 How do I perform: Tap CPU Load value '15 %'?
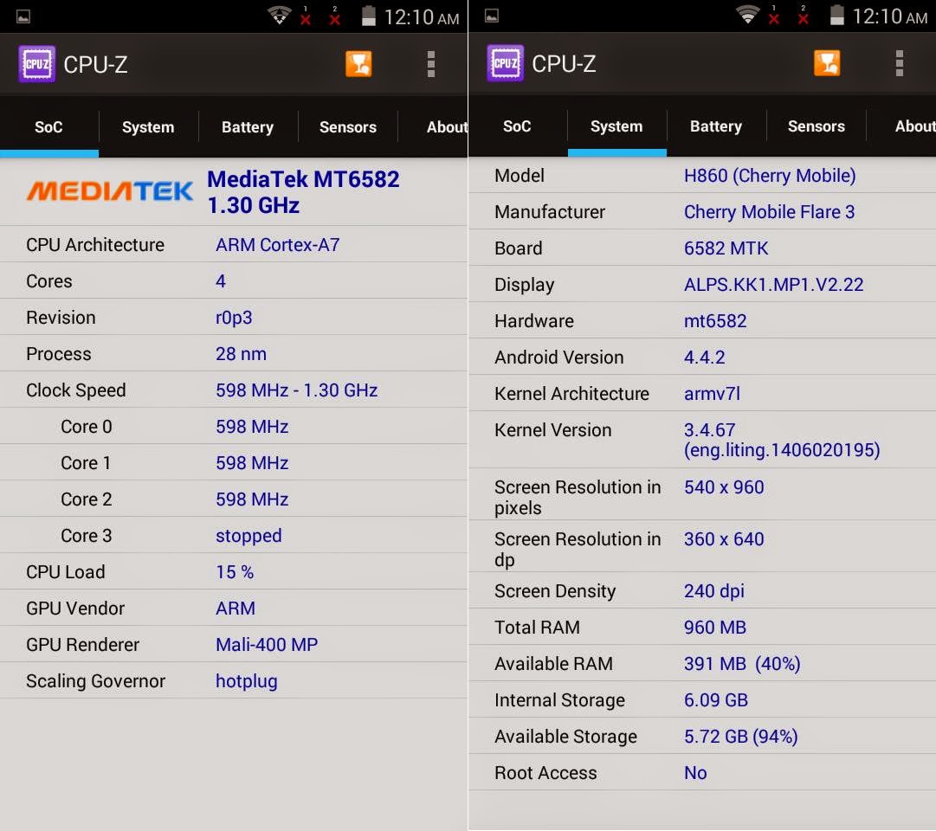pos(235,572)
